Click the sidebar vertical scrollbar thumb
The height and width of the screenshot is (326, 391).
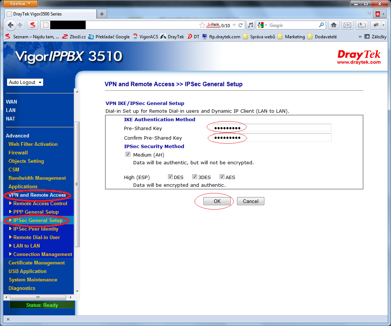[x=77, y=184]
